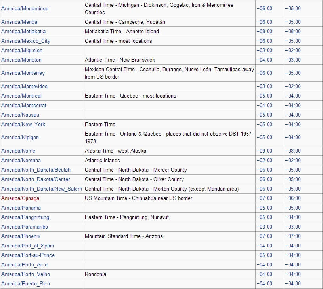This screenshot has height=289, width=323.
Task: Click −03:00 offset in Miquelon row
Action: (x=264, y=50)
